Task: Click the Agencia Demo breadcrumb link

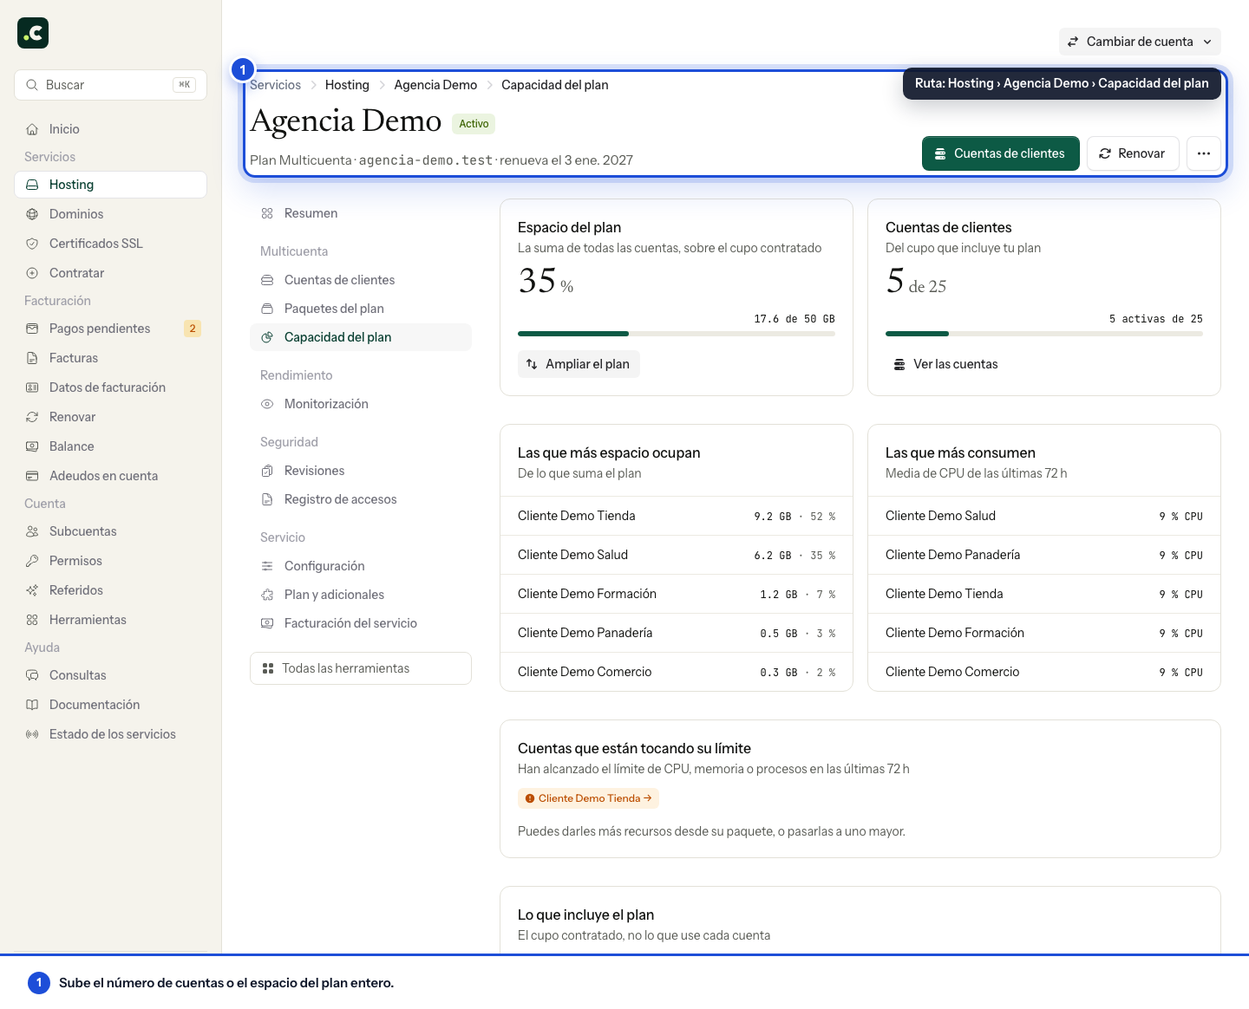Action: pos(435,85)
